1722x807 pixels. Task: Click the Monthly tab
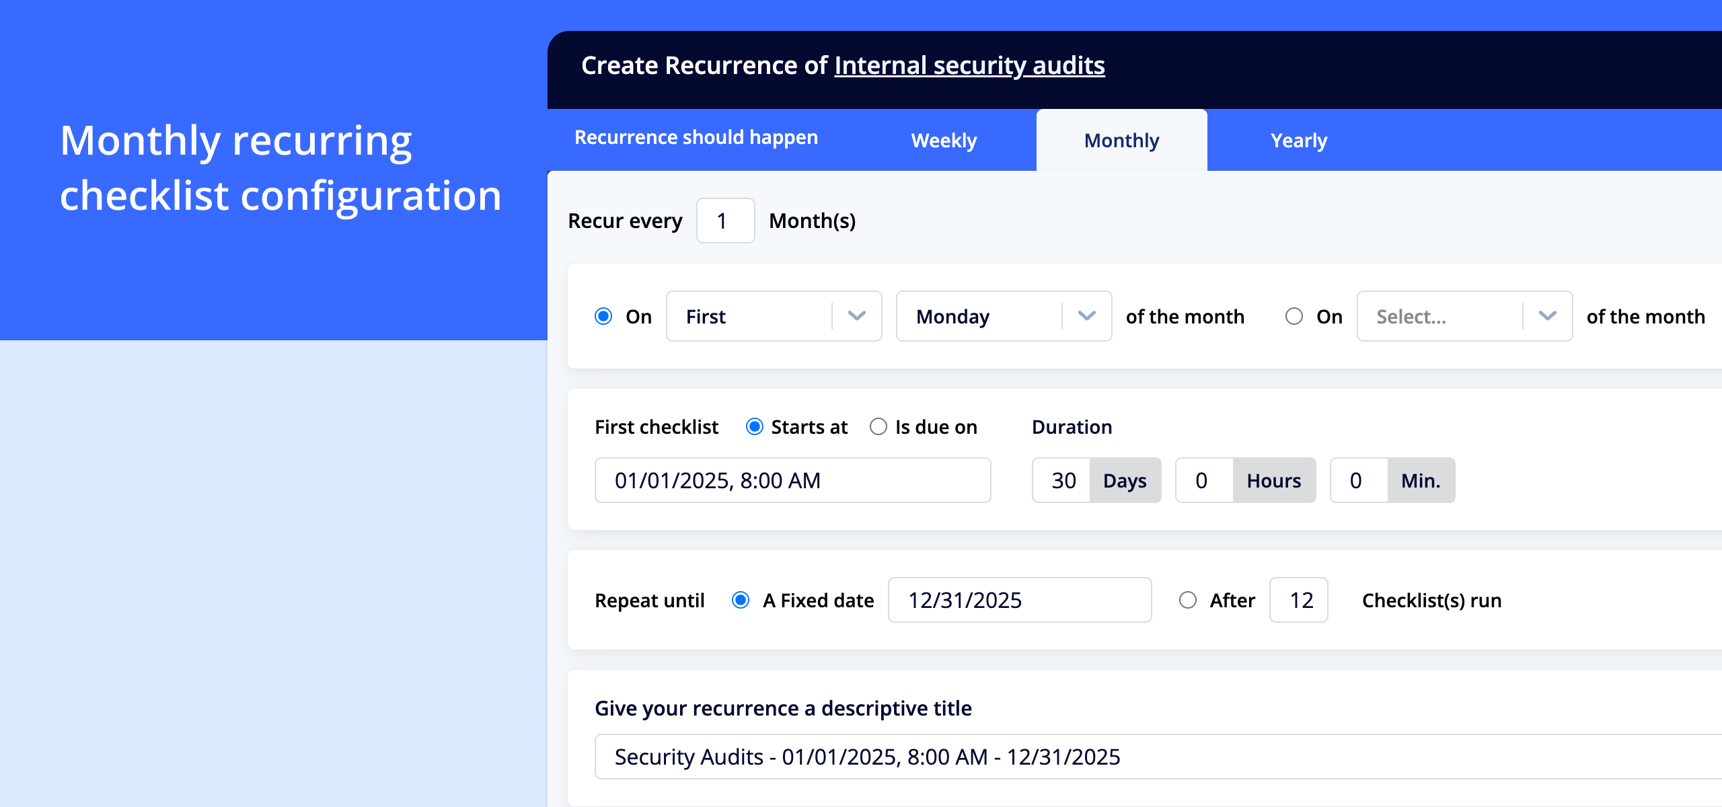tap(1121, 141)
